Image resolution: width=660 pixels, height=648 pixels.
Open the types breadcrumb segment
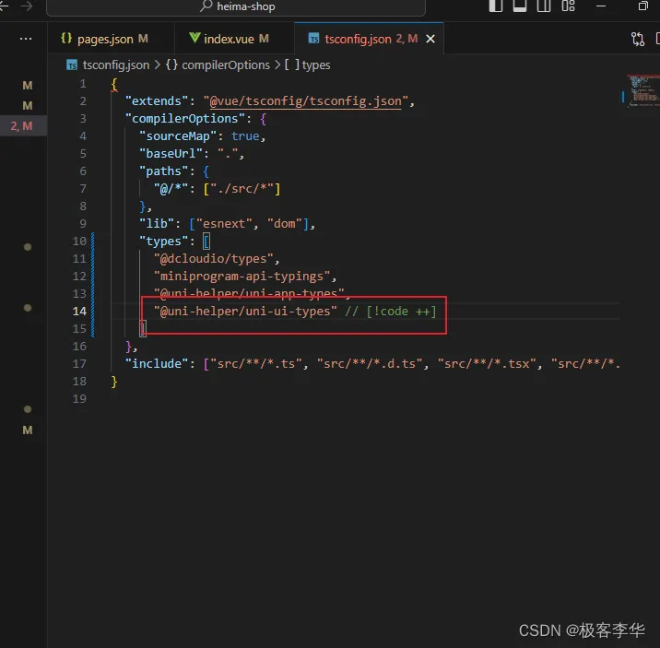click(x=307, y=65)
